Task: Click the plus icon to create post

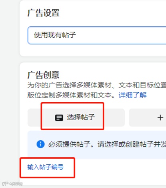Action: coord(160,118)
